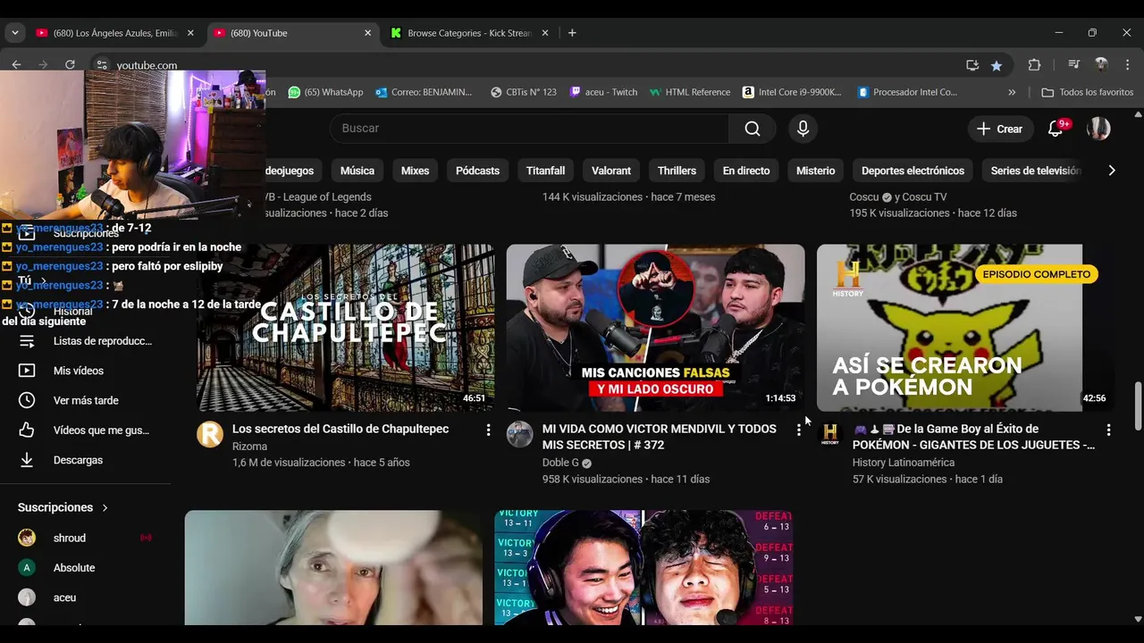Click title 'Los secretos del Castillo de Chapultepec'

pyautogui.click(x=341, y=430)
